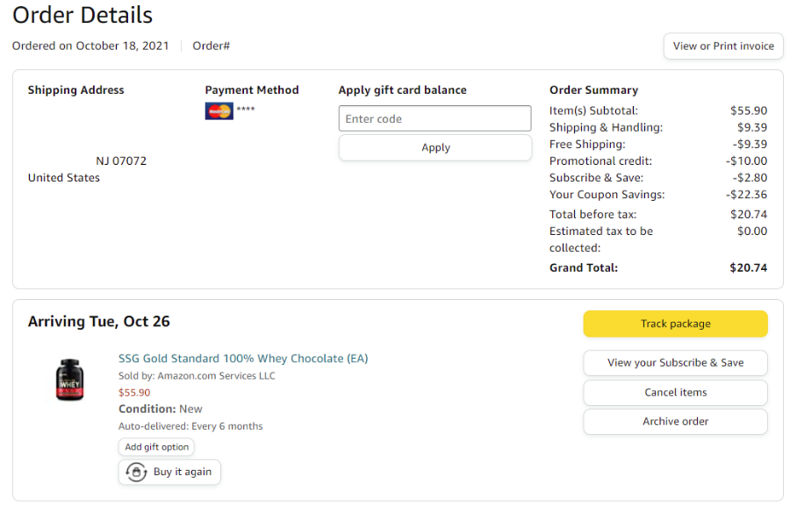This screenshot has height=505, width=790.
Task: Click the $55.90 item price text
Action: click(x=134, y=393)
